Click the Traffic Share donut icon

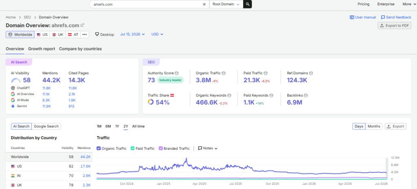click(151, 102)
